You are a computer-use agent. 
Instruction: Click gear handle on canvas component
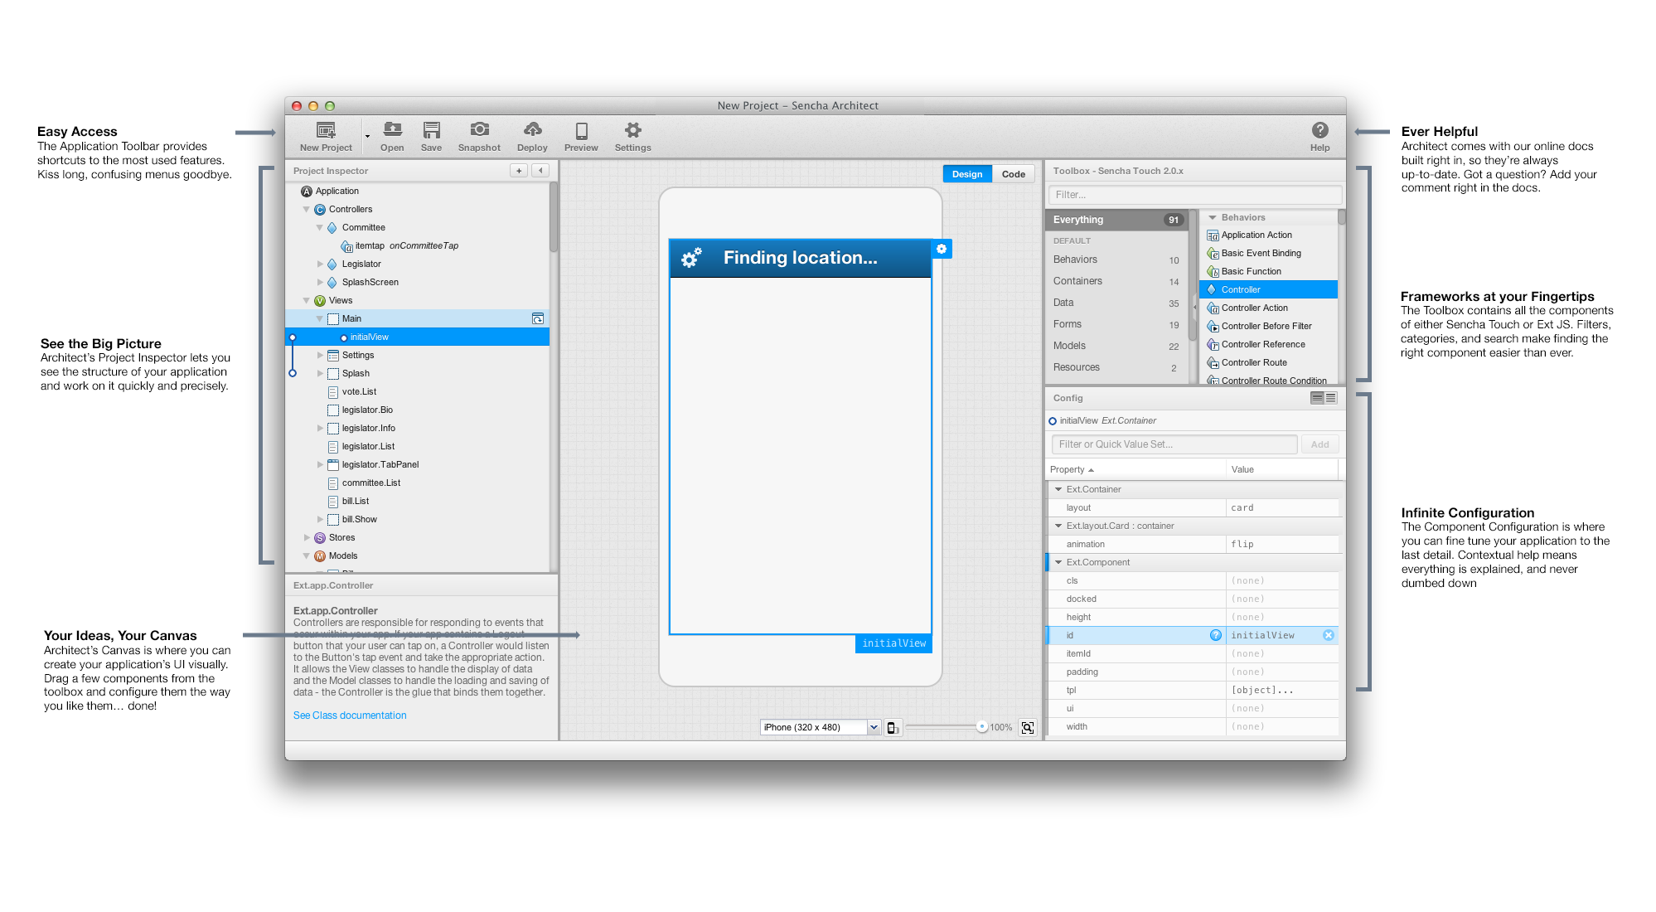click(x=942, y=249)
